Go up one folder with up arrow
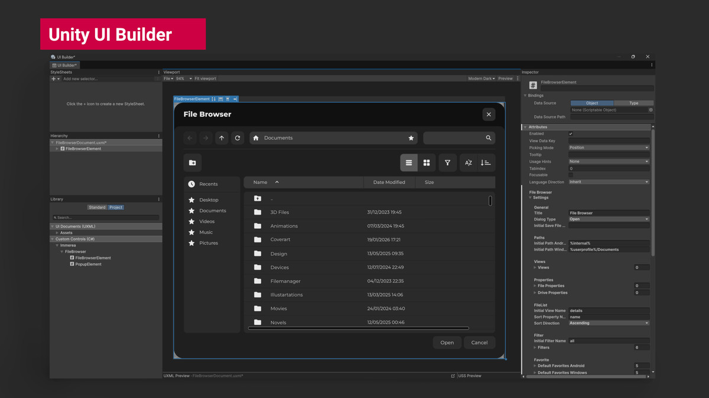This screenshot has height=398, width=709. [222, 138]
